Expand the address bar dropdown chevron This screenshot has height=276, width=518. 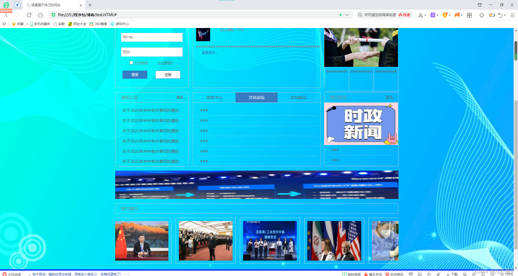pyautogui.click(x=347, y=15)
